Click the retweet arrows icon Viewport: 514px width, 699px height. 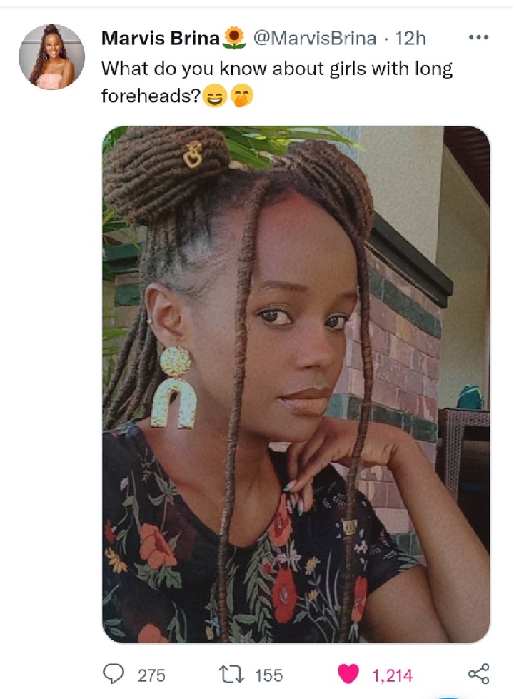pyautogui.click(x=231, y=675)
